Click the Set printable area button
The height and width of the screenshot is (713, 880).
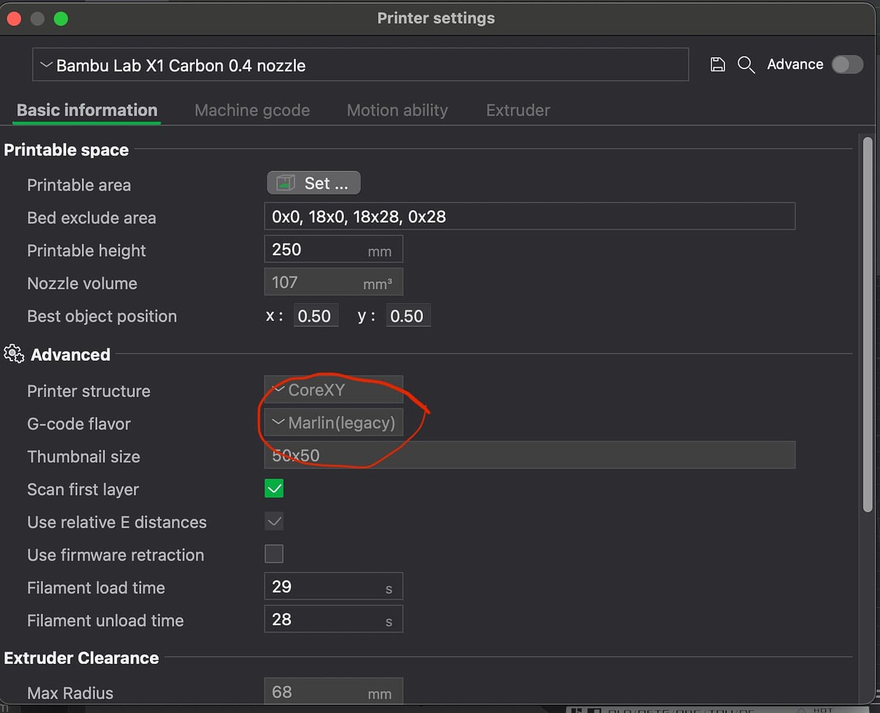click(314, 183)
